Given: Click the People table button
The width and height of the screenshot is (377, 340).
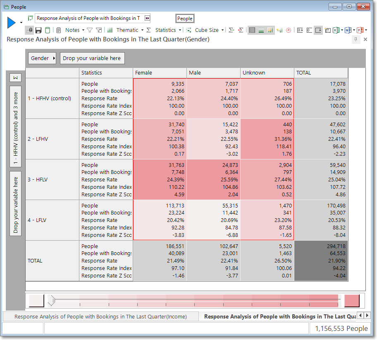Looking at the screenshot, I should pos(185,19).
